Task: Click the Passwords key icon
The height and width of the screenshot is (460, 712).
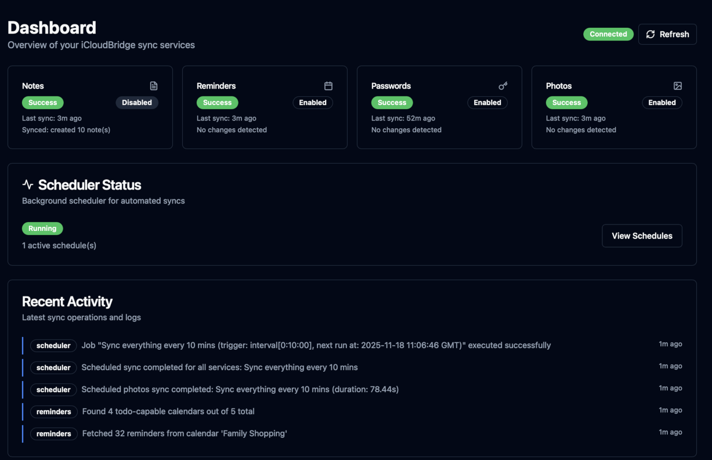Action: (x=503, y=86)
